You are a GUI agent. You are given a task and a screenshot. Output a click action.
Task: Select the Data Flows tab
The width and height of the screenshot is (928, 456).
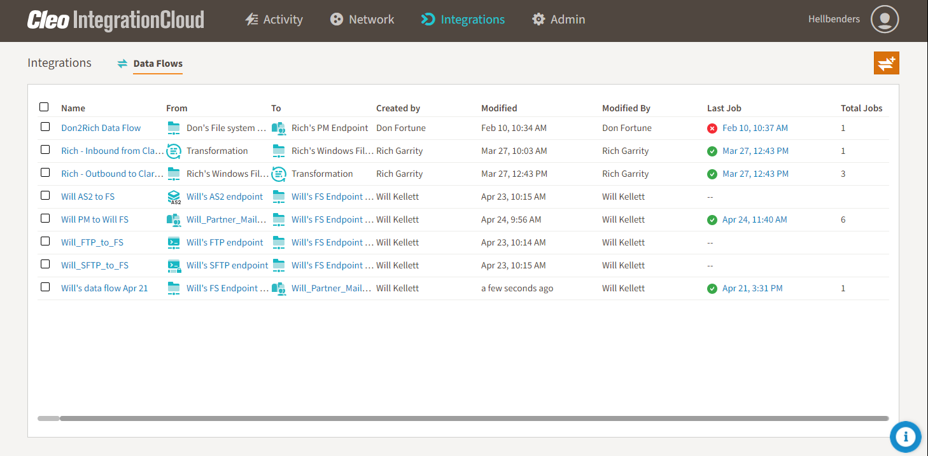click(x=157, y=64)
